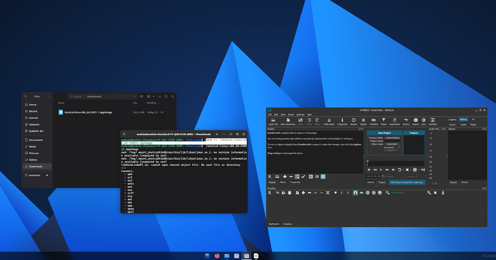This screenshot has width=496, height=260.
Task: Toggle scrub while dragging icon on timeline
Action: coord(361,193)
